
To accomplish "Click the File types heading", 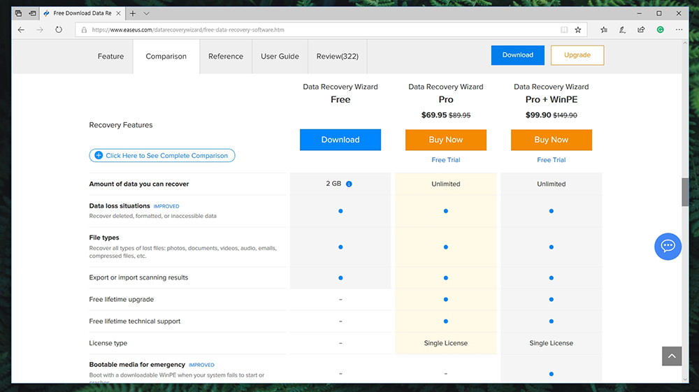I will coord(104,238).
